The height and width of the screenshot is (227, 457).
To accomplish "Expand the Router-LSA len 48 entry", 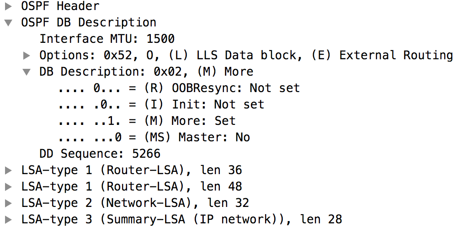I will (8, 187).
